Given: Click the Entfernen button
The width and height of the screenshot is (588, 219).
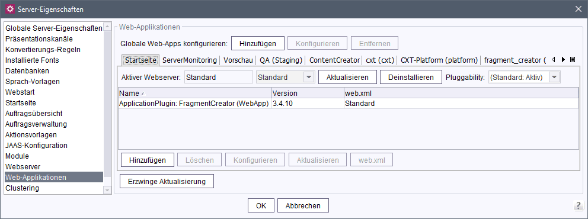Looking at the screenshot, I should click(x=374, y=43).
